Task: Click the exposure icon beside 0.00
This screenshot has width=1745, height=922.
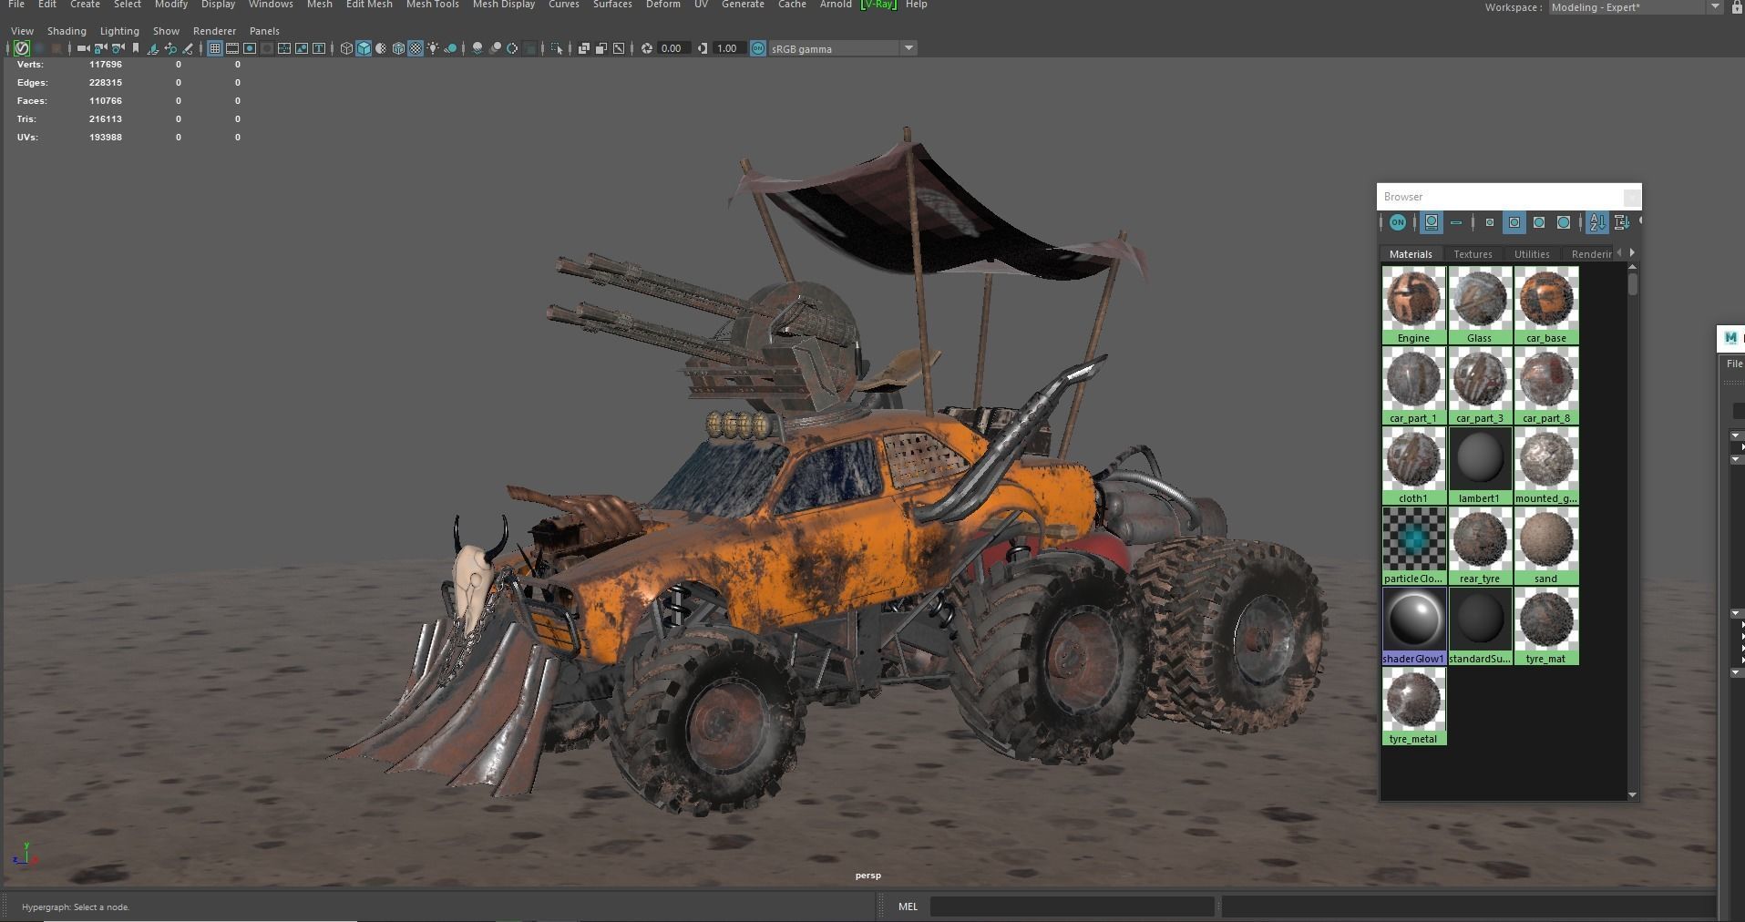Action: click(x=647, y=48)
